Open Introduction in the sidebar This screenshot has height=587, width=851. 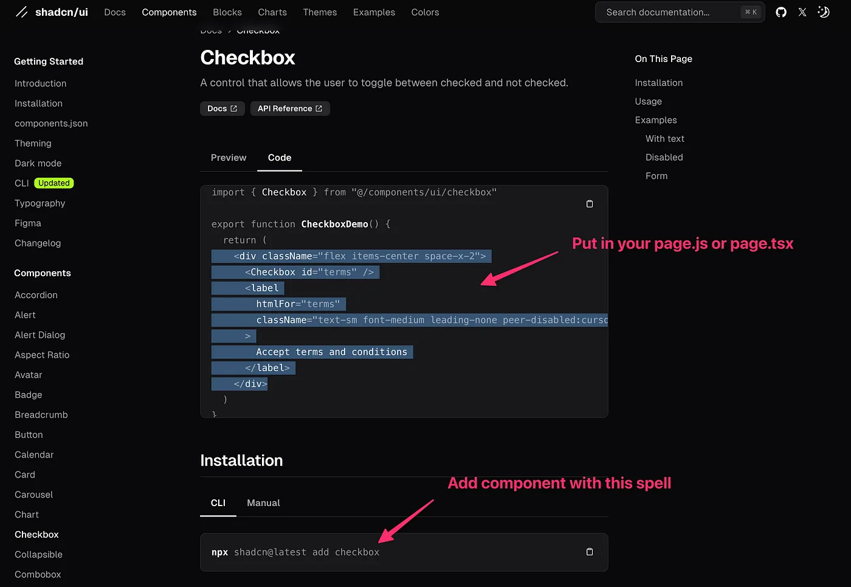(x=41, y=83)
